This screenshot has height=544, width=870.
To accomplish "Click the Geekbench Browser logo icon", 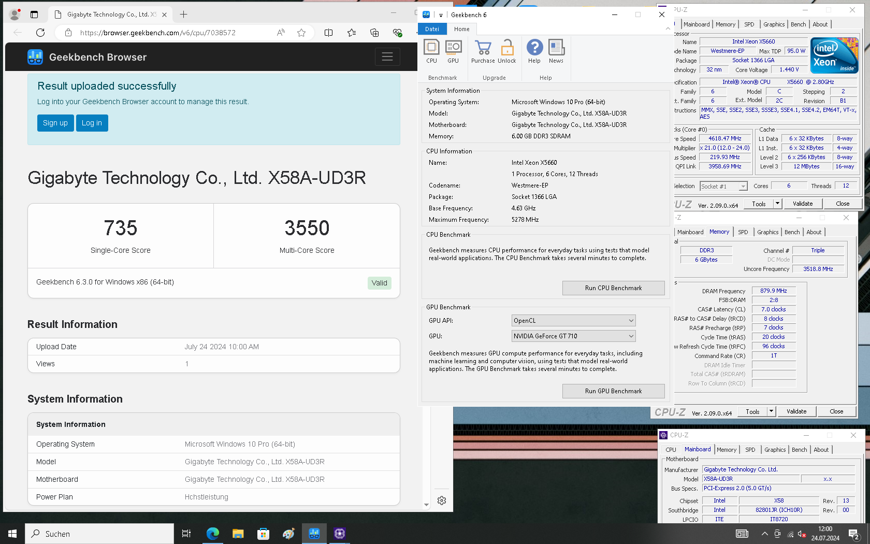I will coord(35,57).
